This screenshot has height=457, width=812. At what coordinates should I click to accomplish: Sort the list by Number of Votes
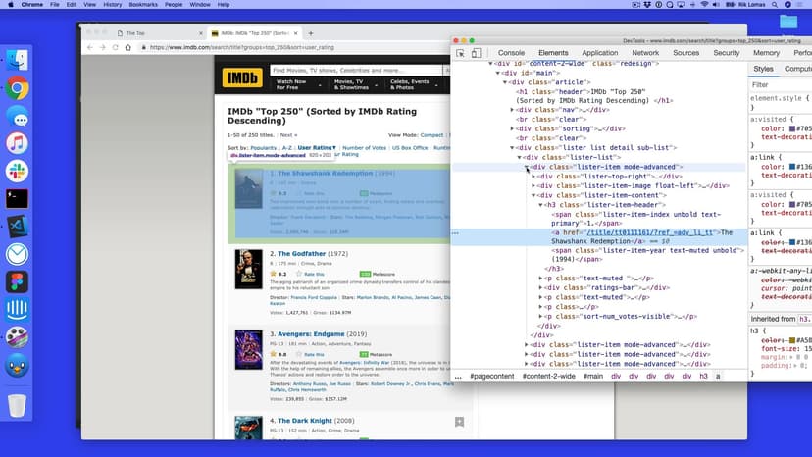point(363,147)
